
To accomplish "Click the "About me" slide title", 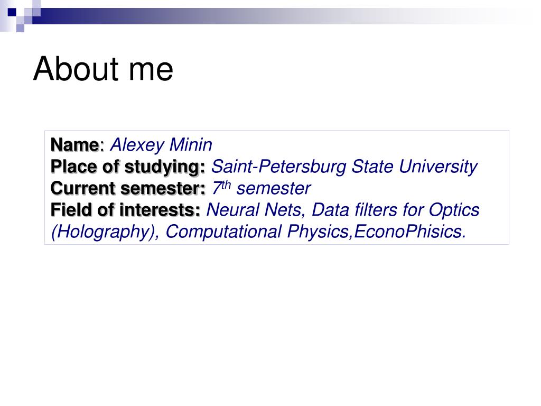I will click(103, 69).
